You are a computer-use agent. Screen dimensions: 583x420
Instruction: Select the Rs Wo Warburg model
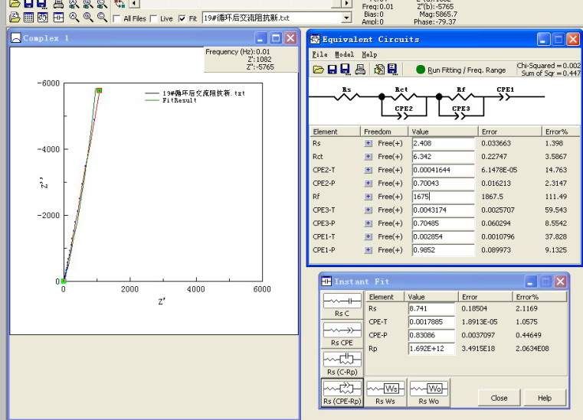[428, 392]
